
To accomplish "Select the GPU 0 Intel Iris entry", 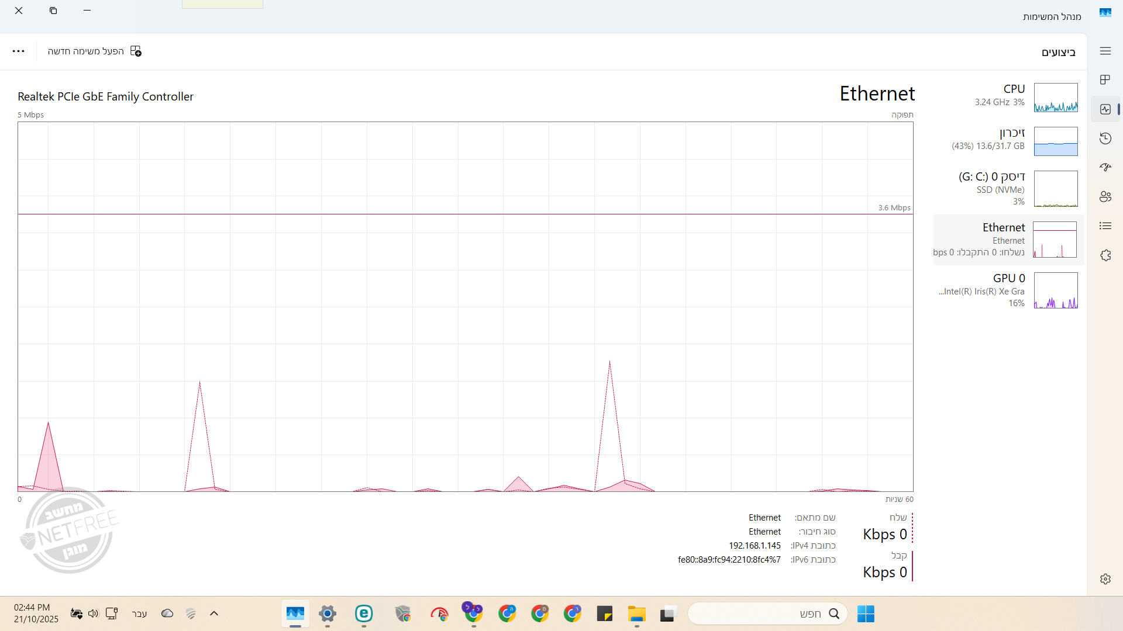I will coord(1007,290).
